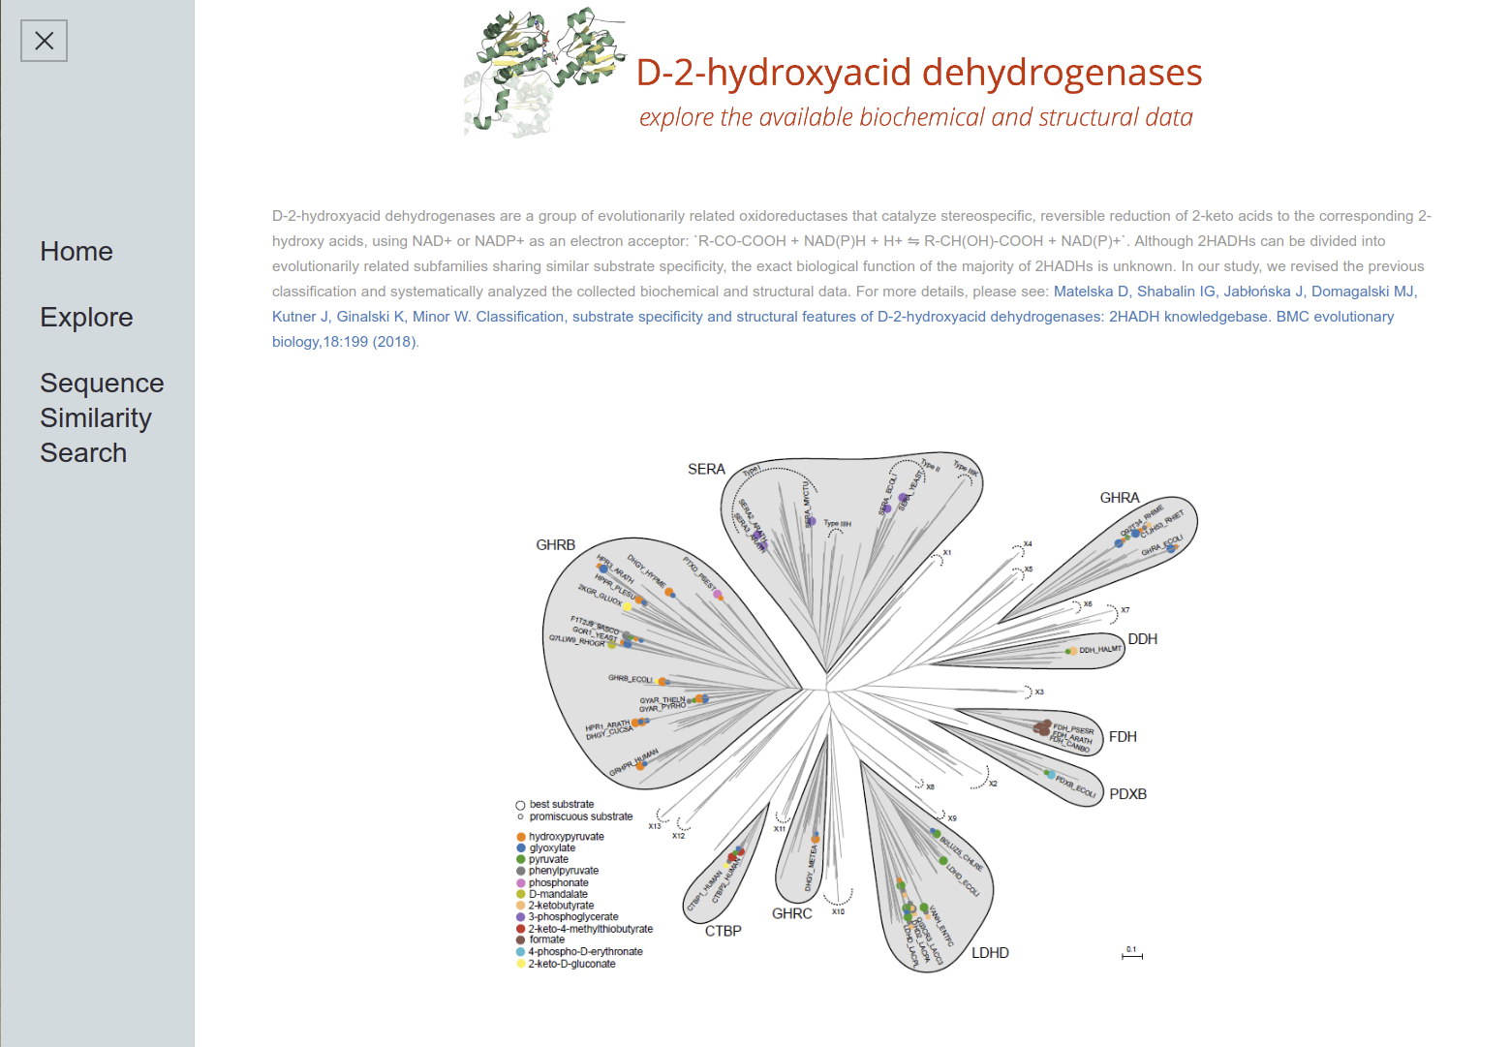Select the LDHD subfamily label
This screenshot has height=1047, width=1510.
pos(990,953)
